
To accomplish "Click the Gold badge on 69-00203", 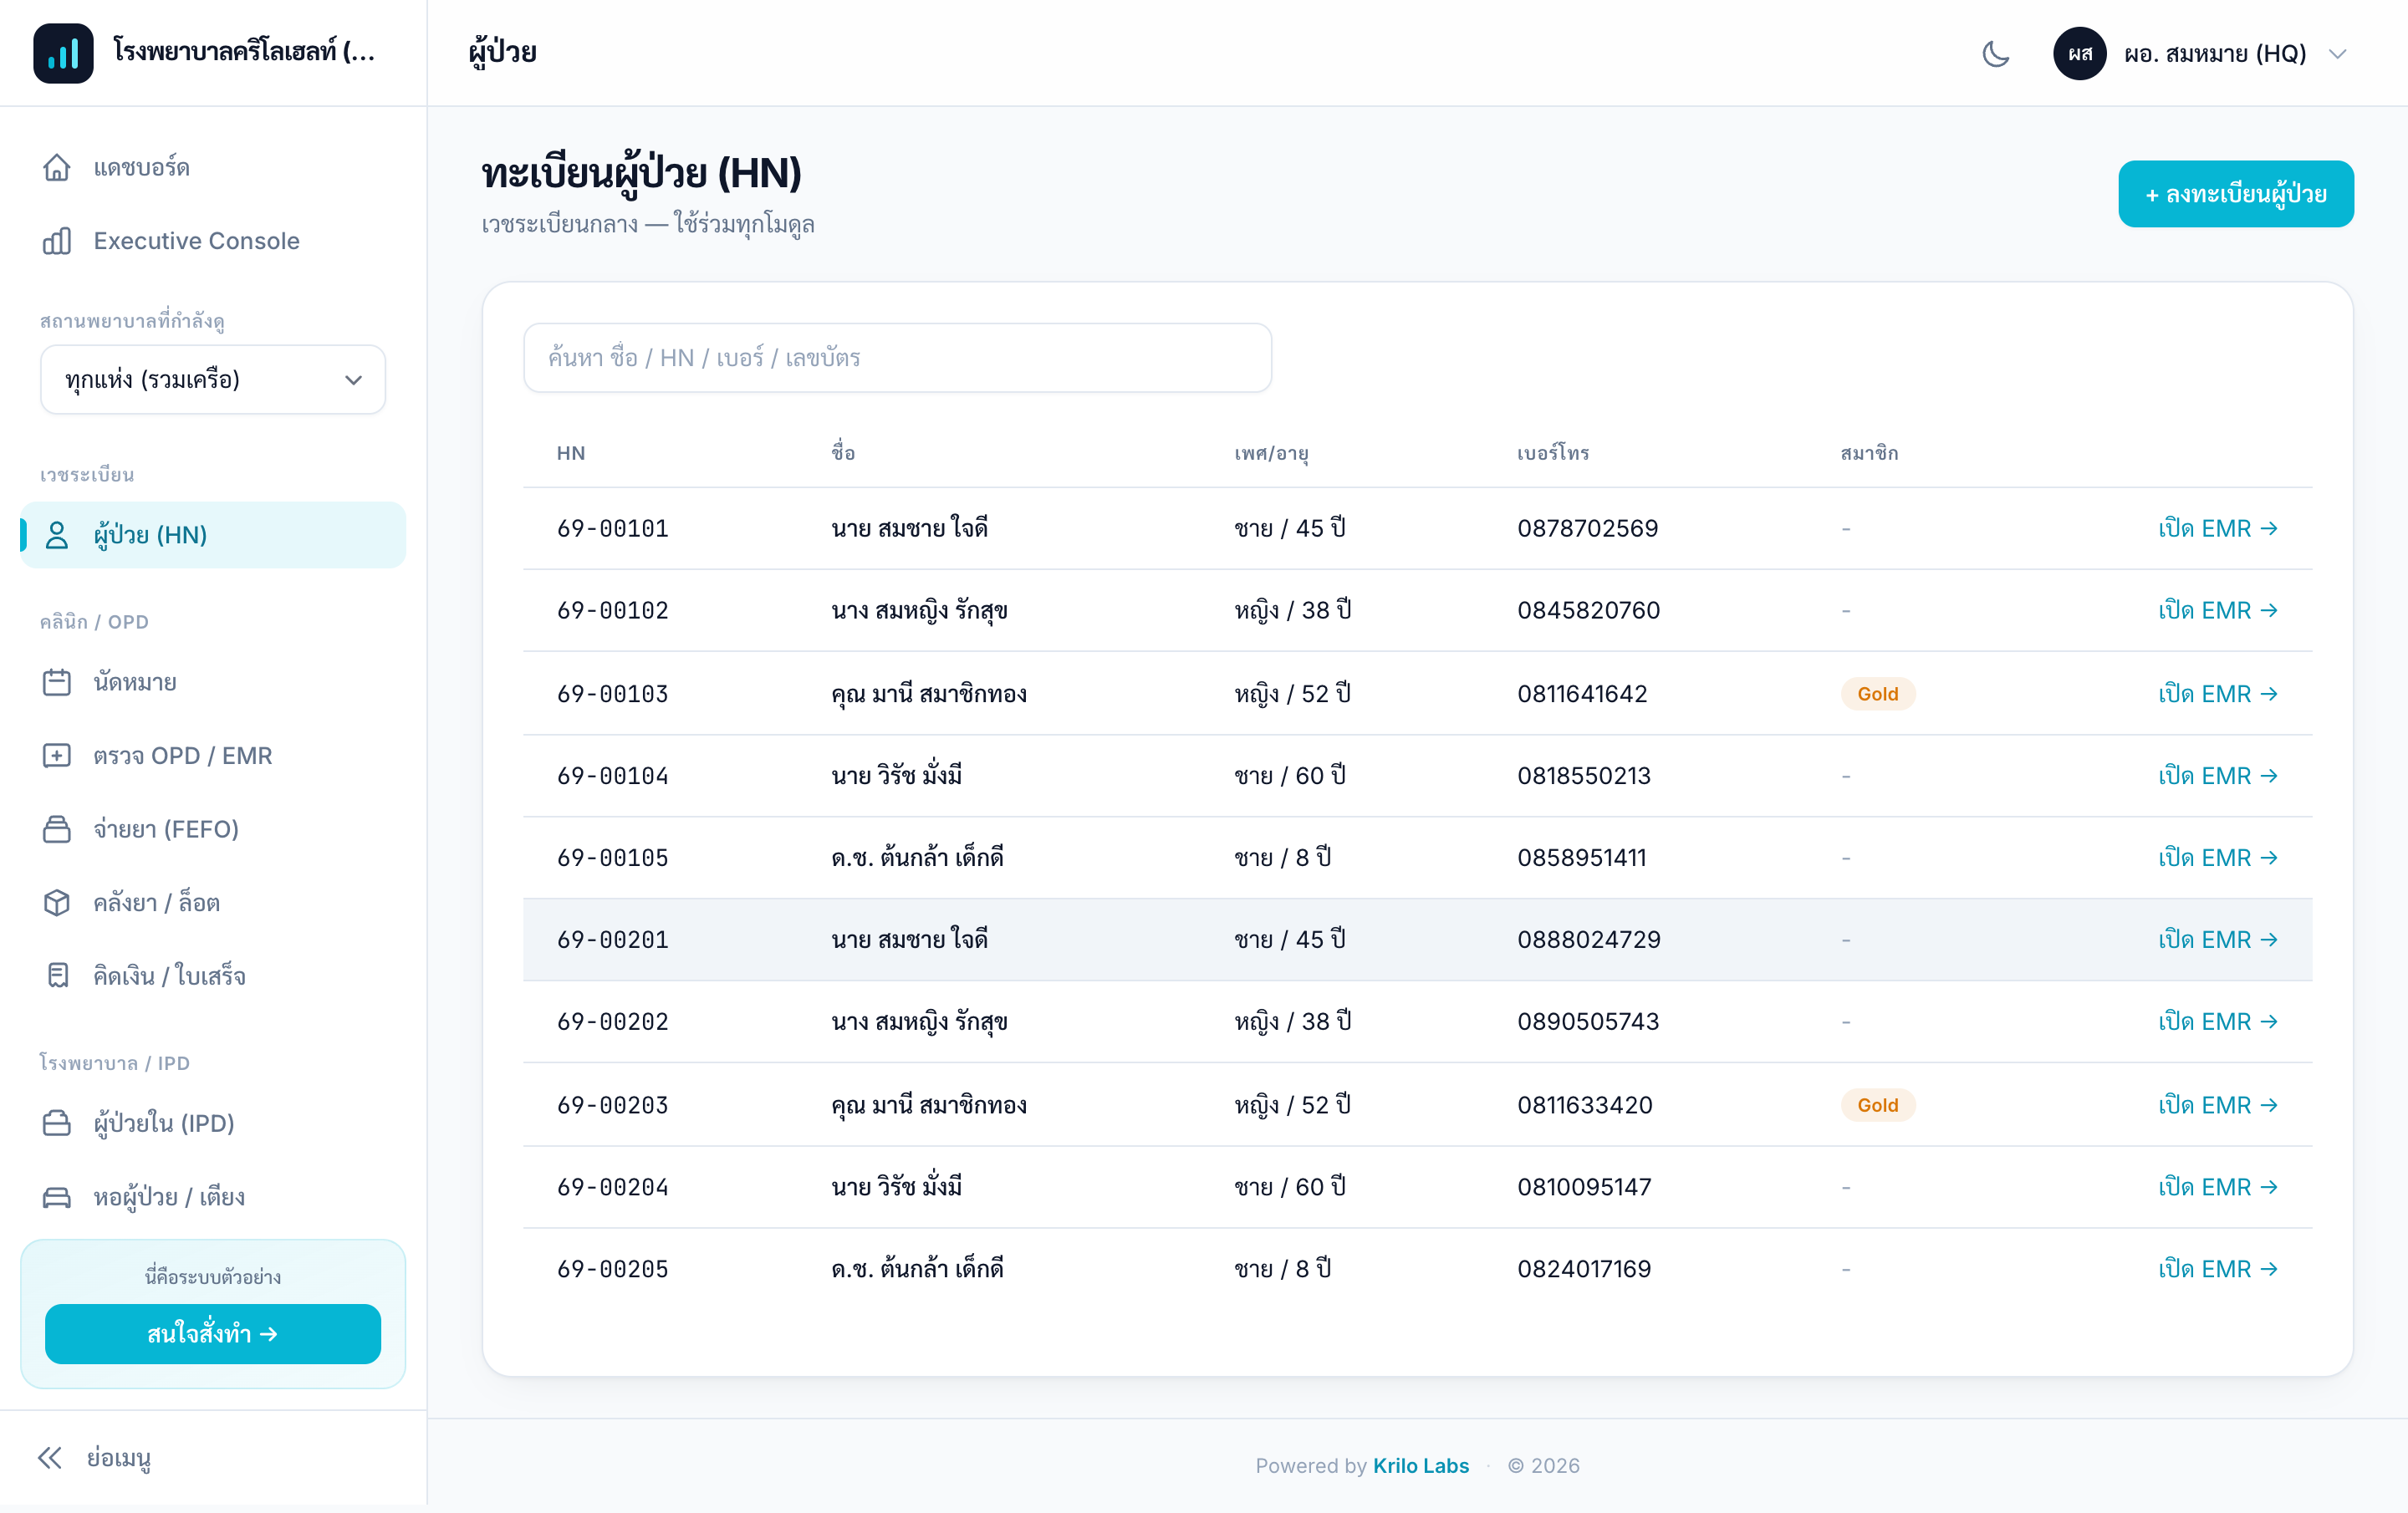I will [1877, 1105].
